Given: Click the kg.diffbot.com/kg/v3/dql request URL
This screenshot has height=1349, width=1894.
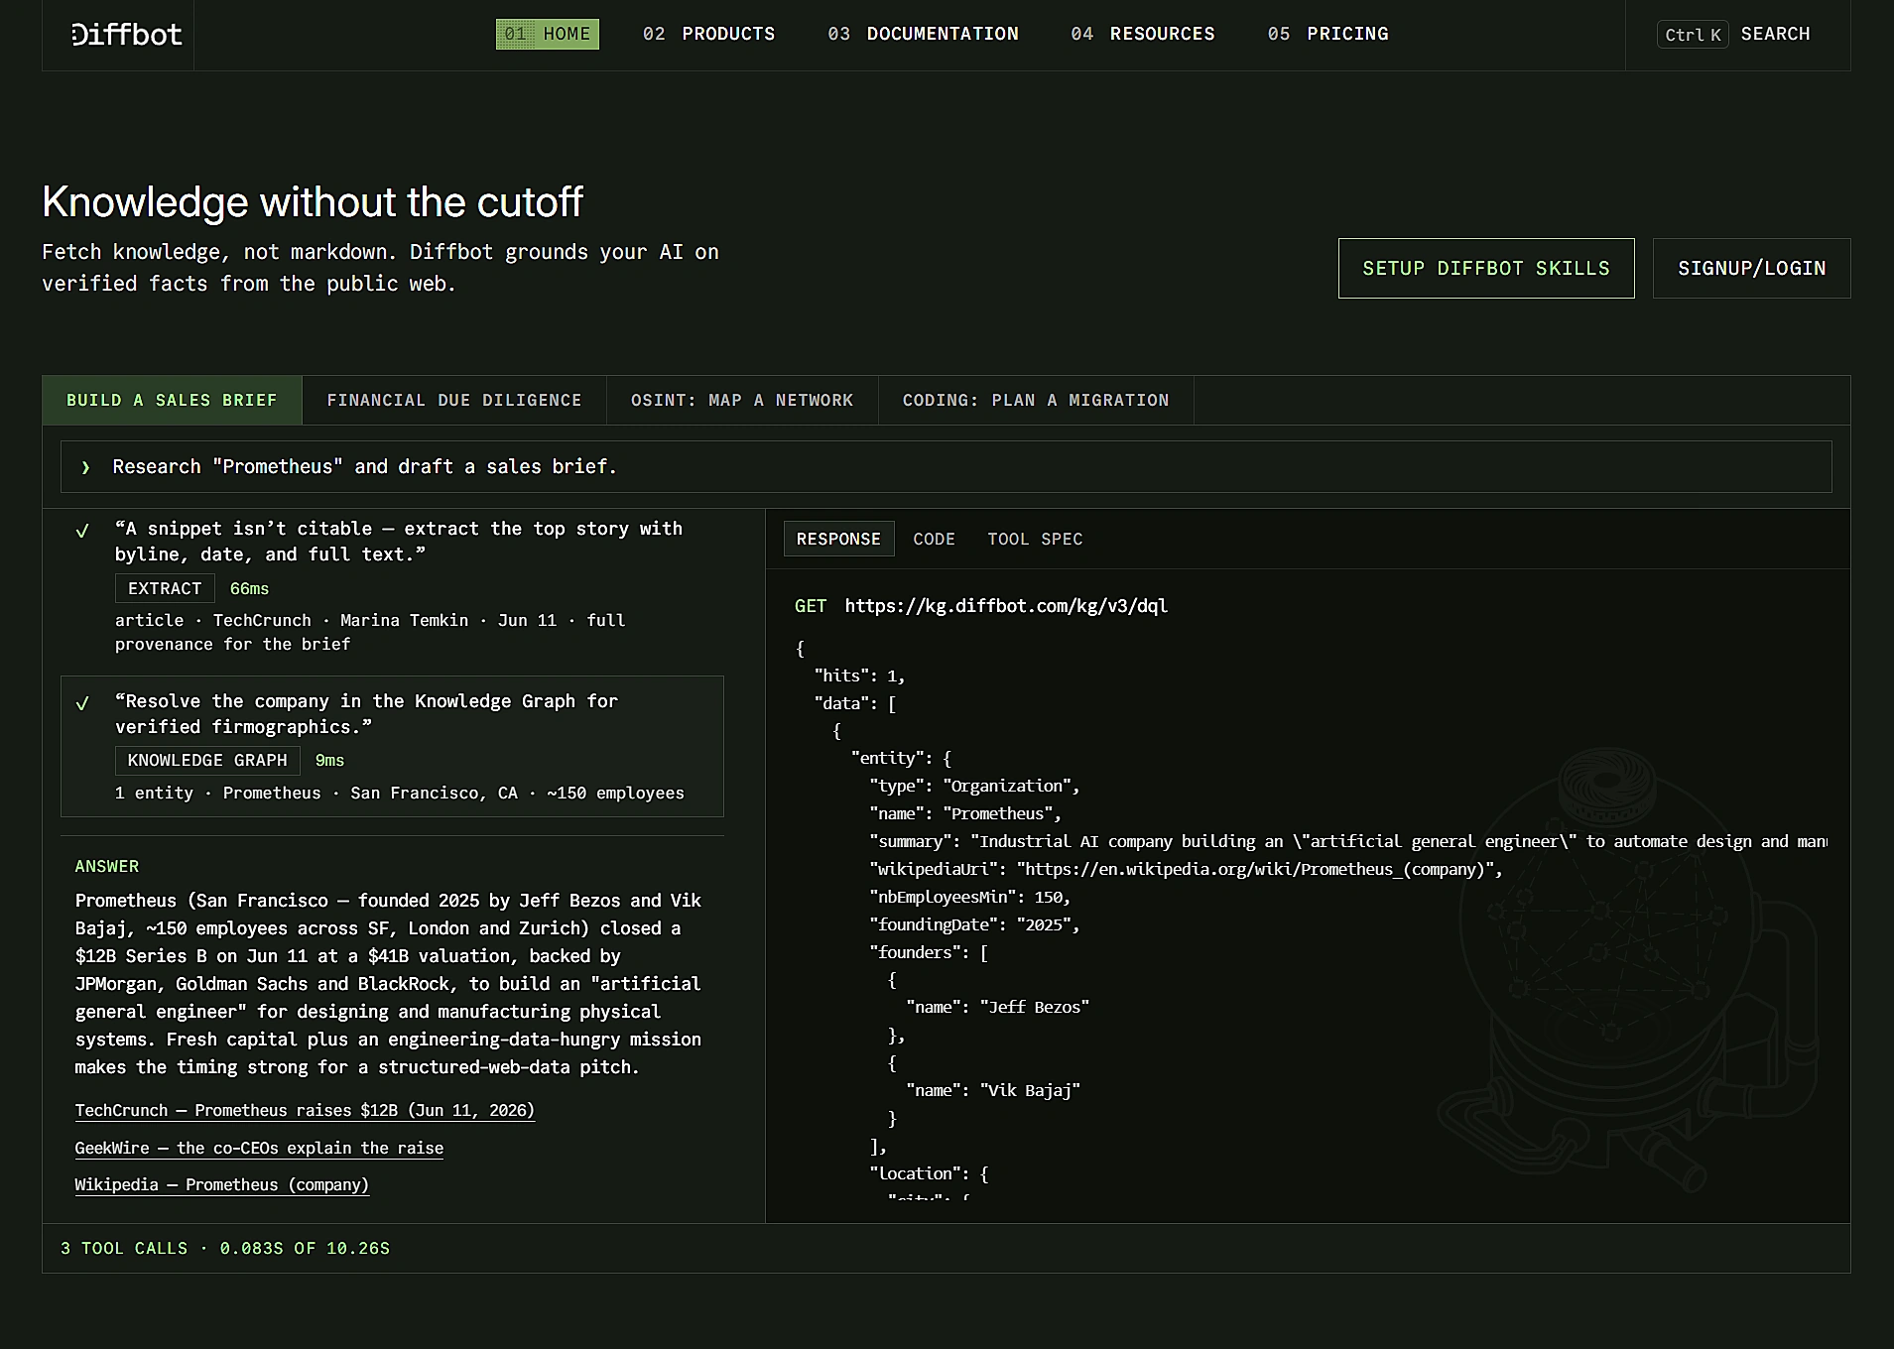Looking at the screenshot, I should tap(1006, 606).
